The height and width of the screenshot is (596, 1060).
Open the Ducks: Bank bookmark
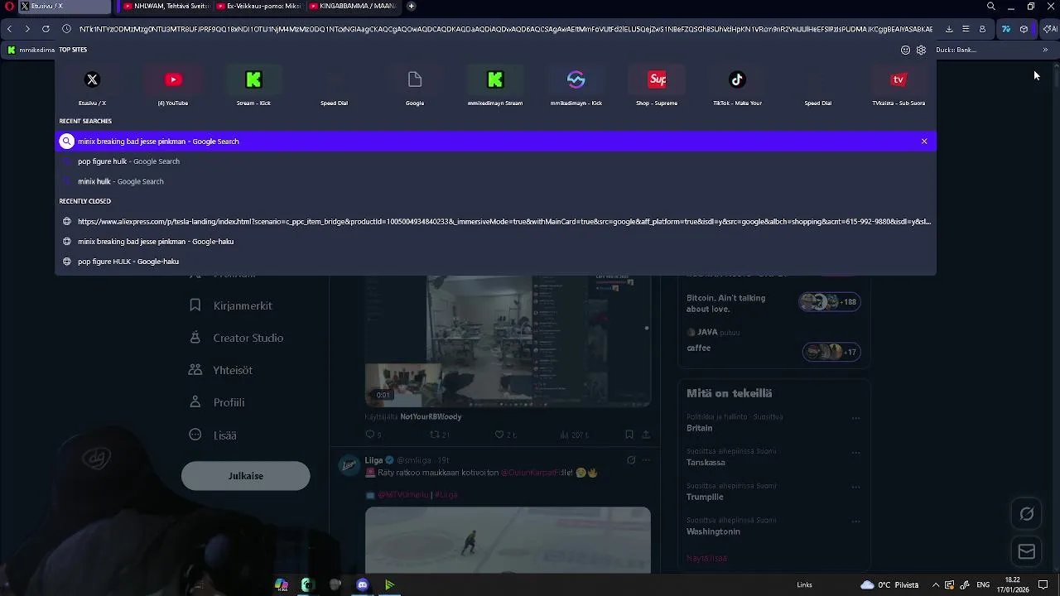click(956, 50)
